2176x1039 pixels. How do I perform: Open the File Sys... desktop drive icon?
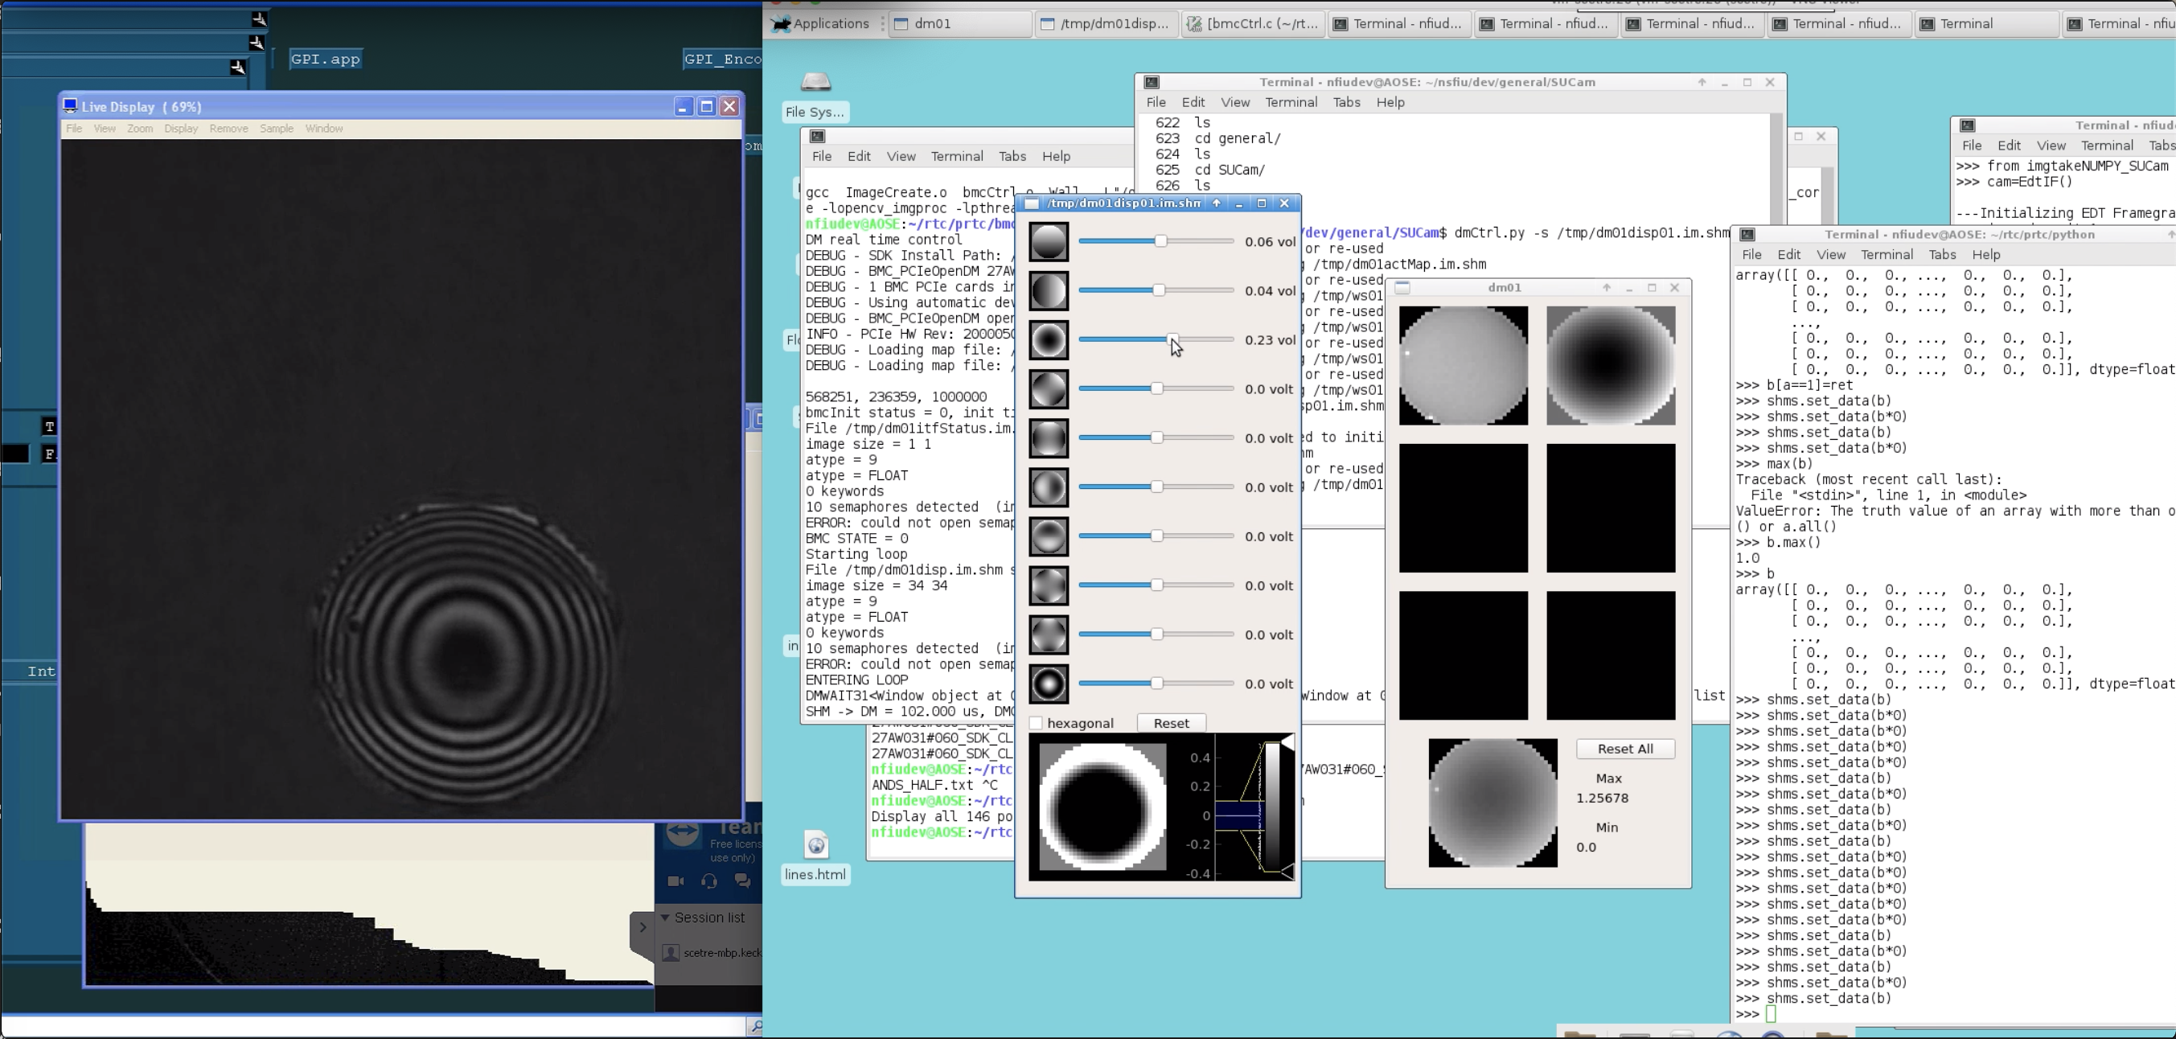tap(815, 82)
